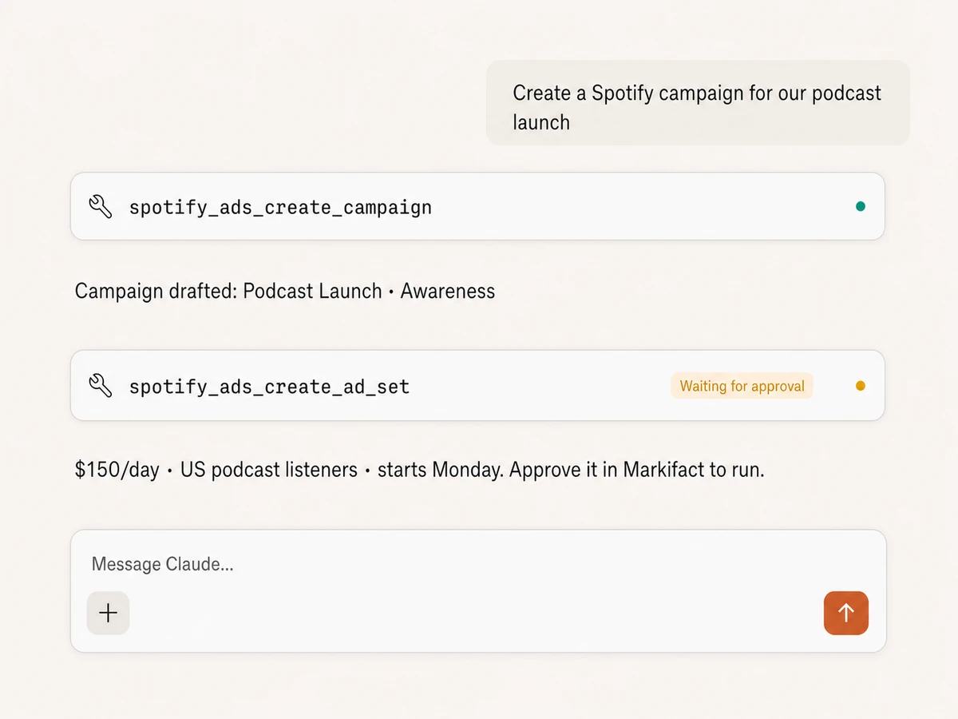The width and height of the screenshot is (958, 719).
Task: Click the amber status dot on create_ad_set card
Action: (x=860, y=386)
